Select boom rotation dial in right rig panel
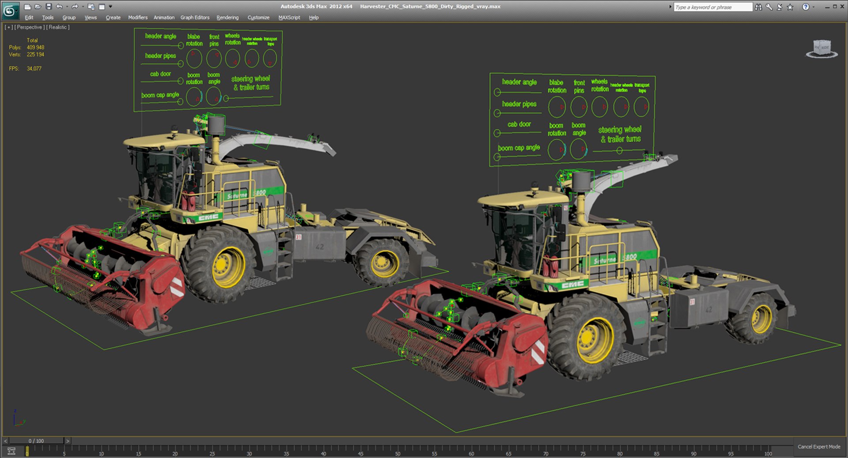This screenshot has height=458, width=848. (x=556, y=150)
